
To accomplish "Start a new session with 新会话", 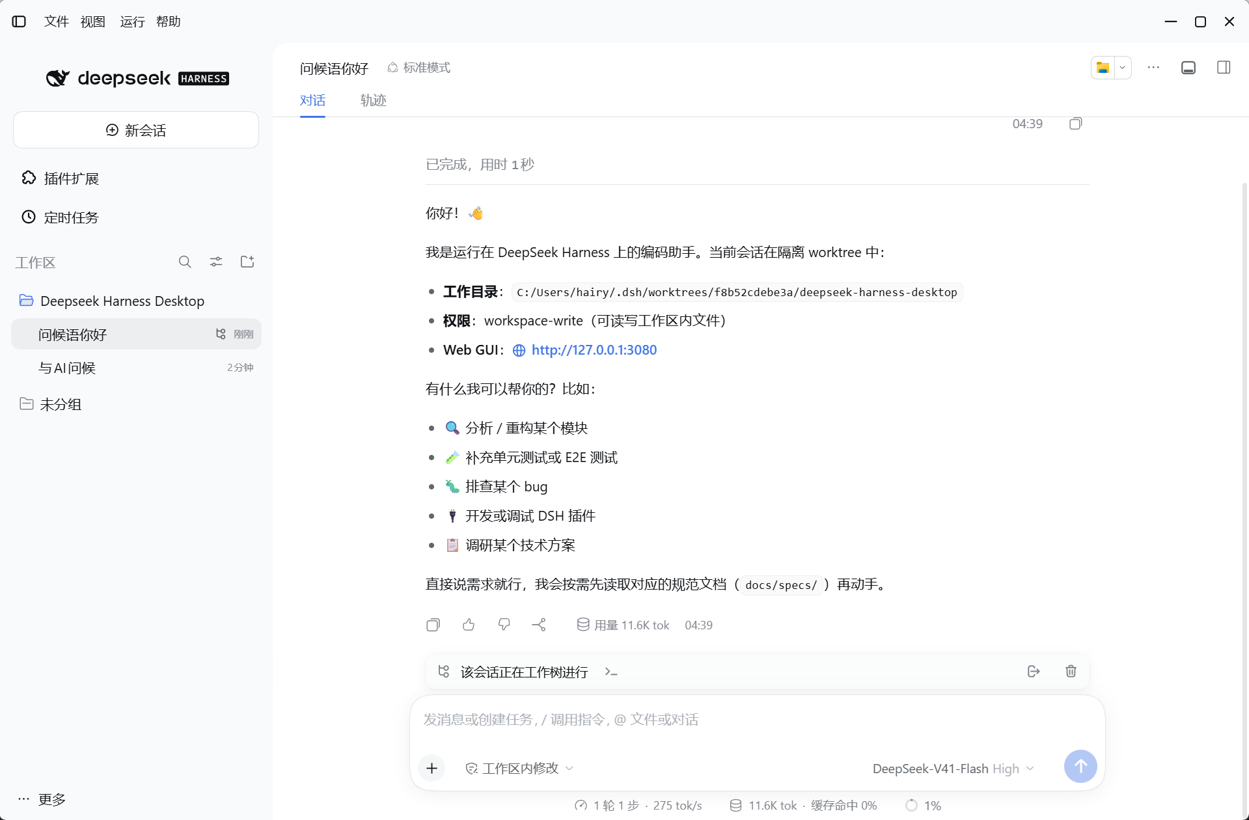I will [x=136, y=130].
